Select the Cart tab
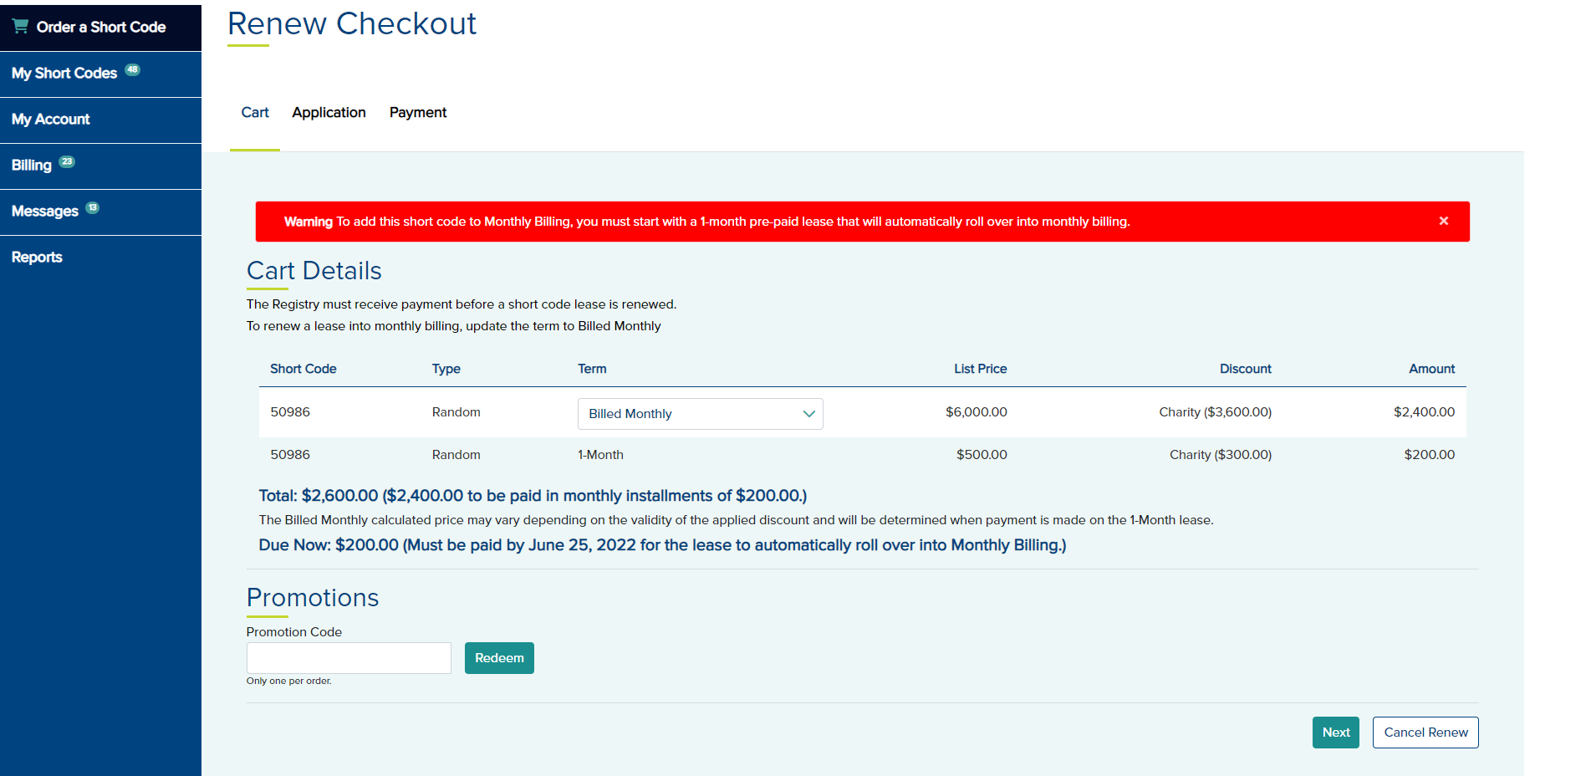The width and height of the screenshot is (1586, 776). click(255, 113)
